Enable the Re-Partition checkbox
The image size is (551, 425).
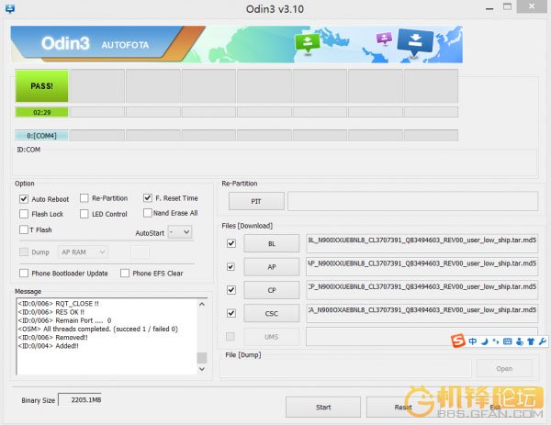tap(84, 198)
